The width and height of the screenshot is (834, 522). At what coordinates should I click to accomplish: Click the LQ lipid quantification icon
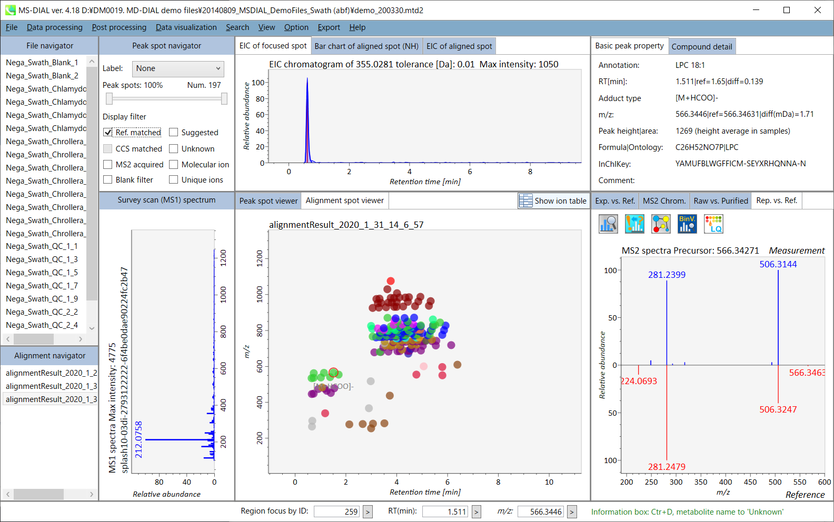pos(713,224)
